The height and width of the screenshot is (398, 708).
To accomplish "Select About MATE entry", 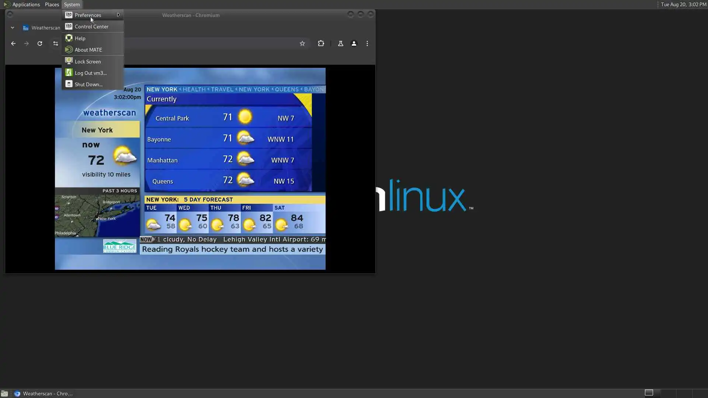I will (x=88, y=50).
